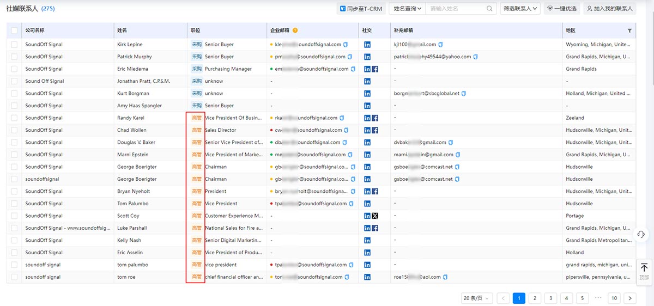Screen dimensions: 654x306
Task: Click the pagination ellipsis to jump pages
Action: click(598, 298)
